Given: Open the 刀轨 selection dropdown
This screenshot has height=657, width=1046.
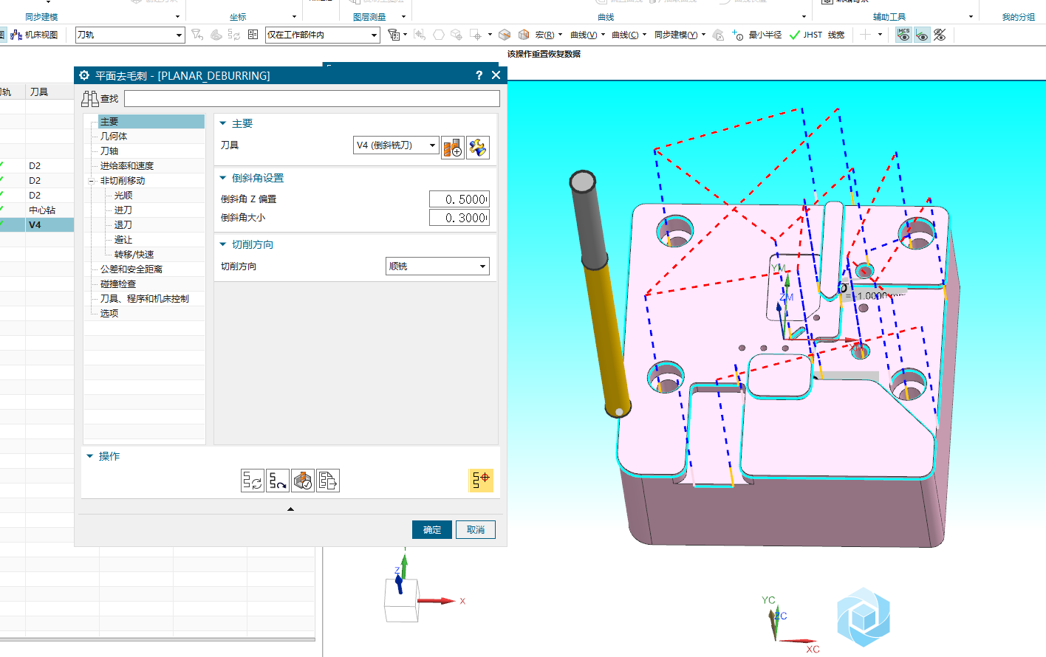Looking at the screenshot, I should click(x=129, y=35).
